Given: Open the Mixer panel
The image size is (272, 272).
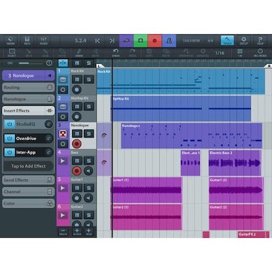Looking at the screenshot, I should click(x=43, y=41).
